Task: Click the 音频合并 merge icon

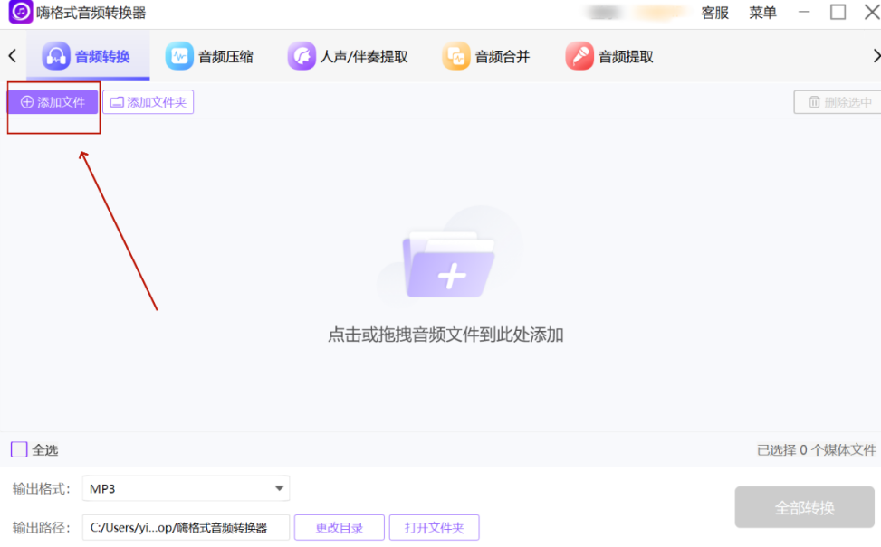Action: tap(455, 55)
